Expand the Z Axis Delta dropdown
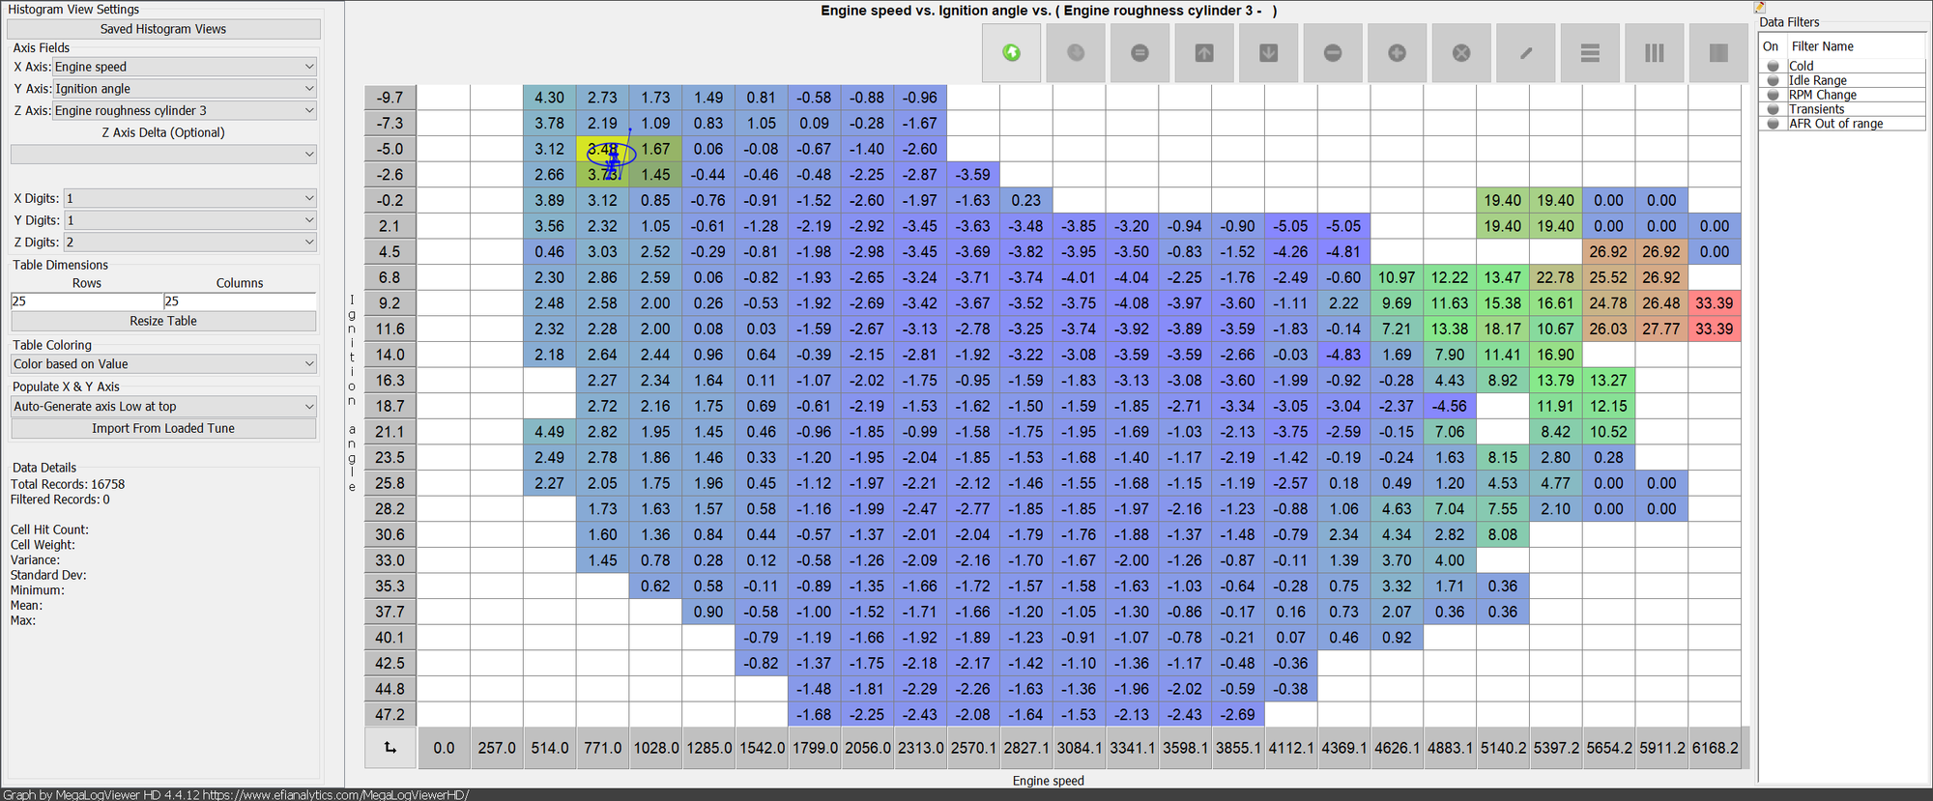 click(x=162, y=155)
